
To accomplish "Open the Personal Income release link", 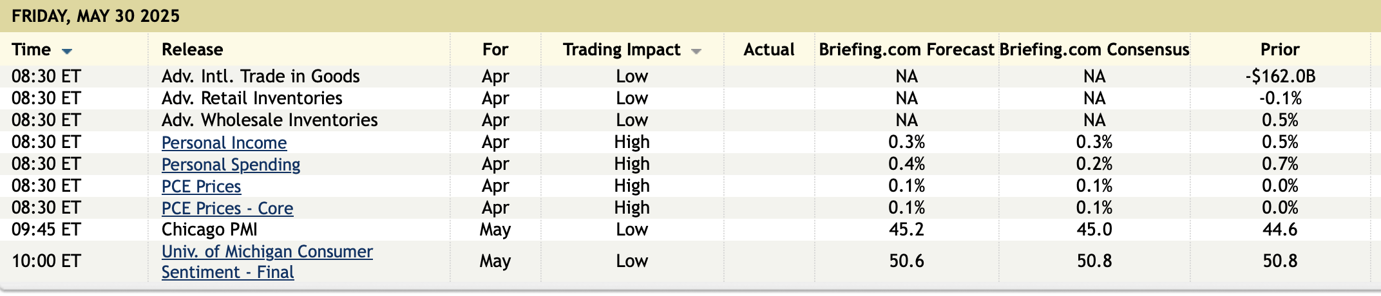I will [224, 142].
